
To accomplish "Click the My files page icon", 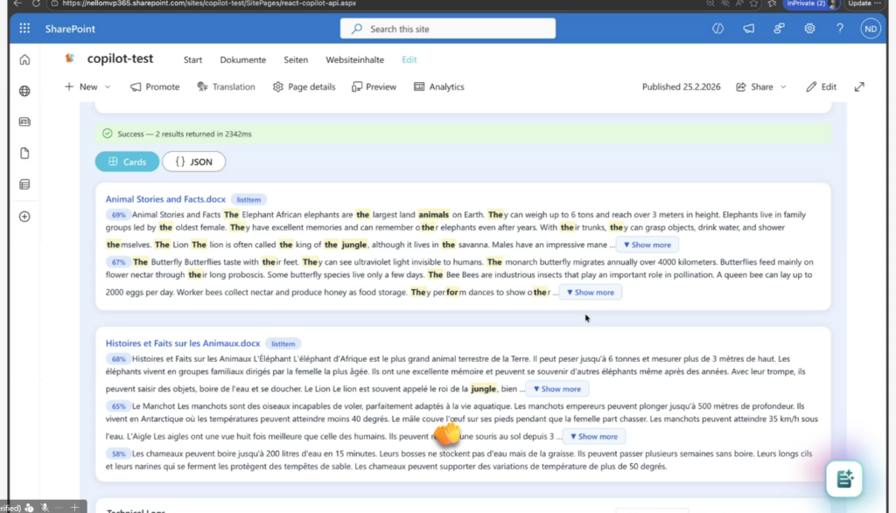I will [x=24, y=153].
